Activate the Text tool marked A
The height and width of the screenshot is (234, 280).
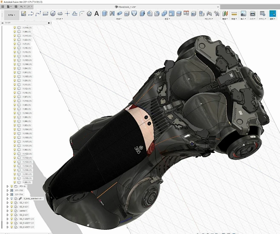point(97,14)
